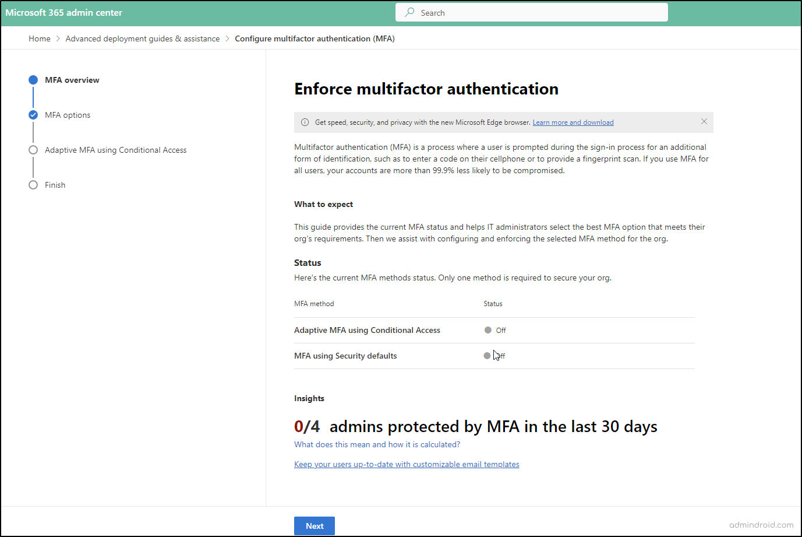Click the status dot beside Adaptive MFA row

487,329
